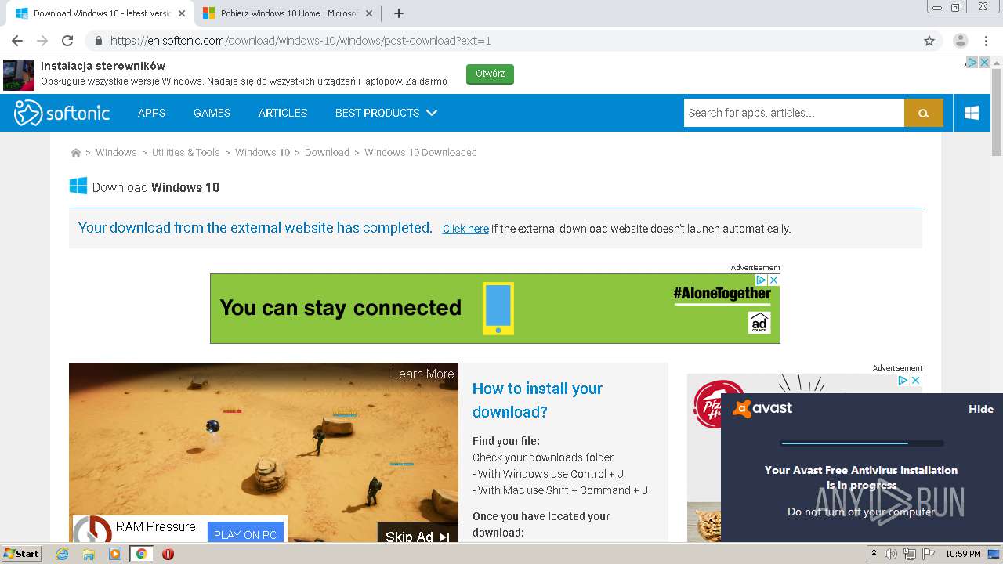Click the Softonic logo

coord(62,113)
